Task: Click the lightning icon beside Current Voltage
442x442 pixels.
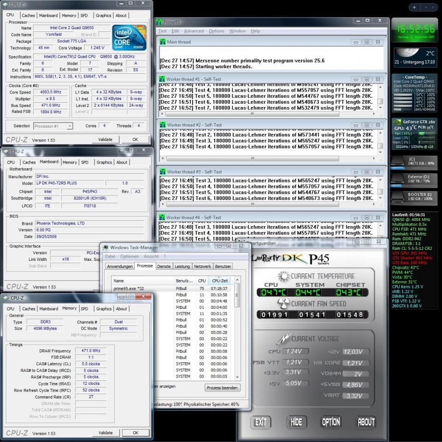Action: click(283, 339)
